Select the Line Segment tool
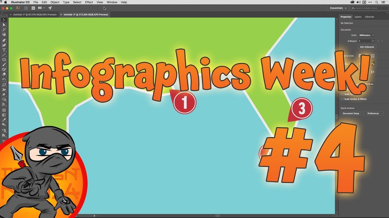The image size is (389, 218). 4,55
